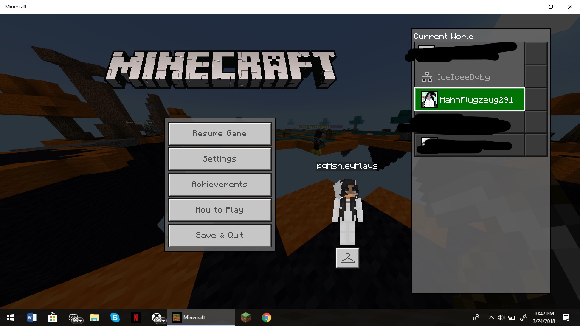Open Google Chrome from the taskbar
The image size is (580, 326).
pyautogui.click(x=267, y=318)
